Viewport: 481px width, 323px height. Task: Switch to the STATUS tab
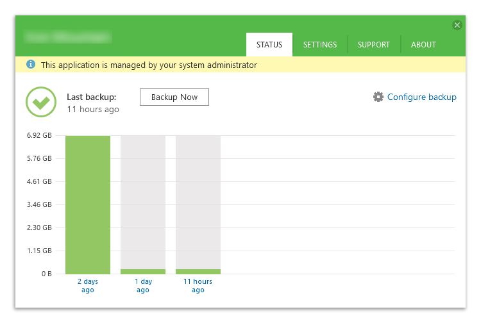click(269, 45)
